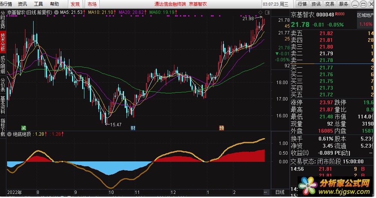Click the MA20: 20.62 indicator label
This screenshot has width=376, height=198.
[x=133, y=12]
